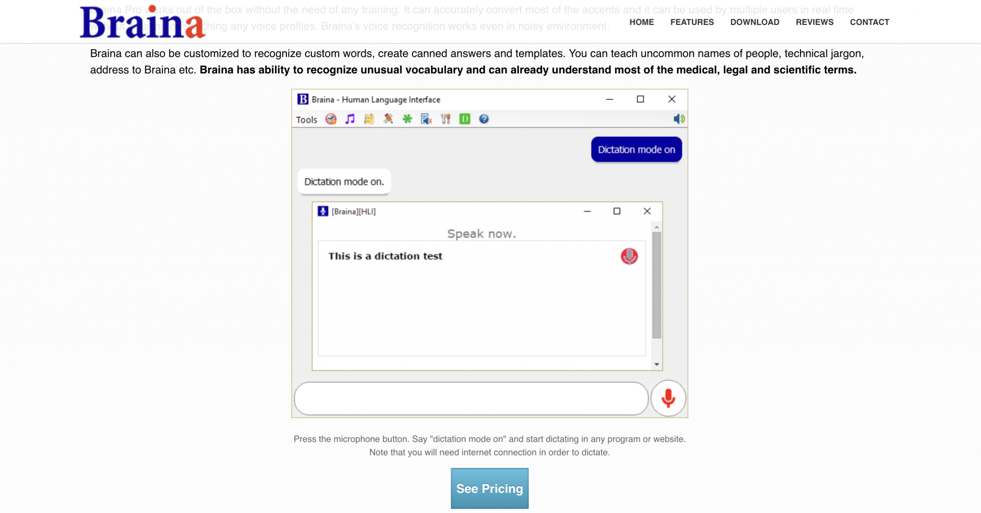981x513 pixels.
Task: Click the green asterisk icon
Action: [x=407, y=119]
